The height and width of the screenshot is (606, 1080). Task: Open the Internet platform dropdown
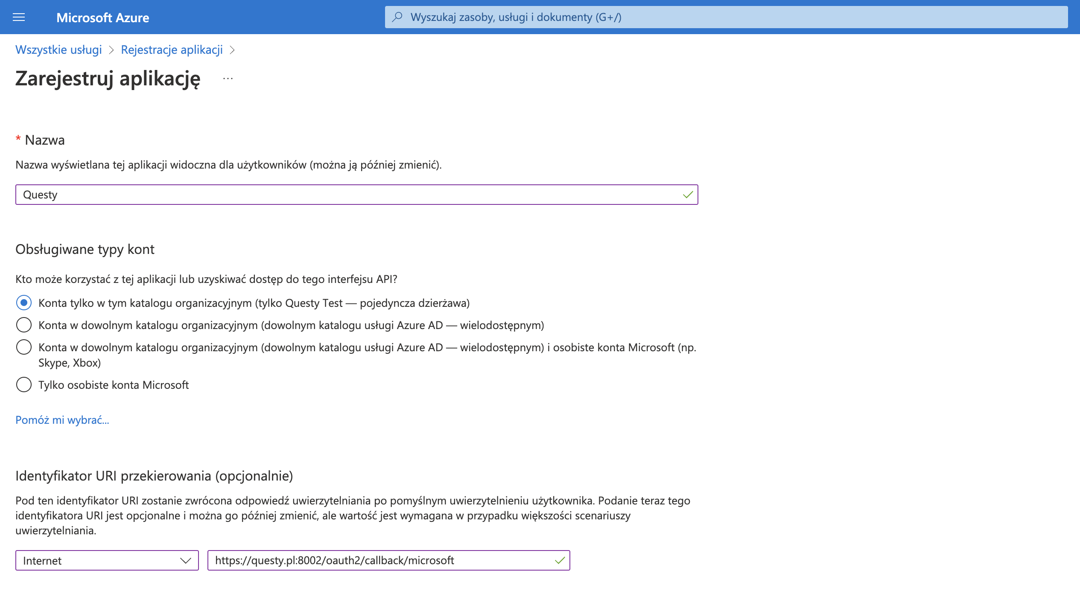[x=107, y=560]
